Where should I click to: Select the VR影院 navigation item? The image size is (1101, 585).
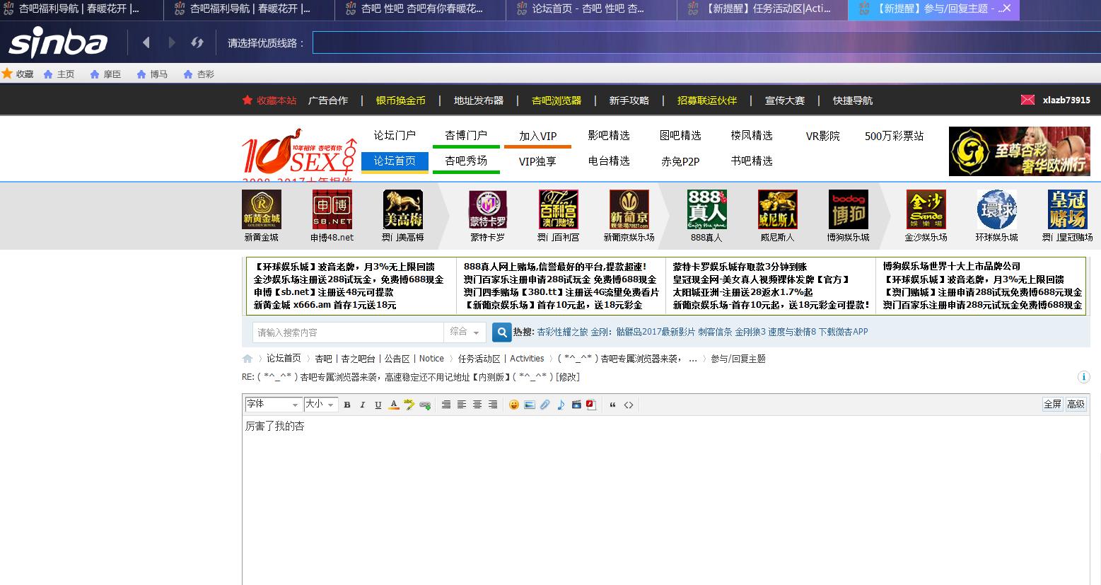pos(823,136)
